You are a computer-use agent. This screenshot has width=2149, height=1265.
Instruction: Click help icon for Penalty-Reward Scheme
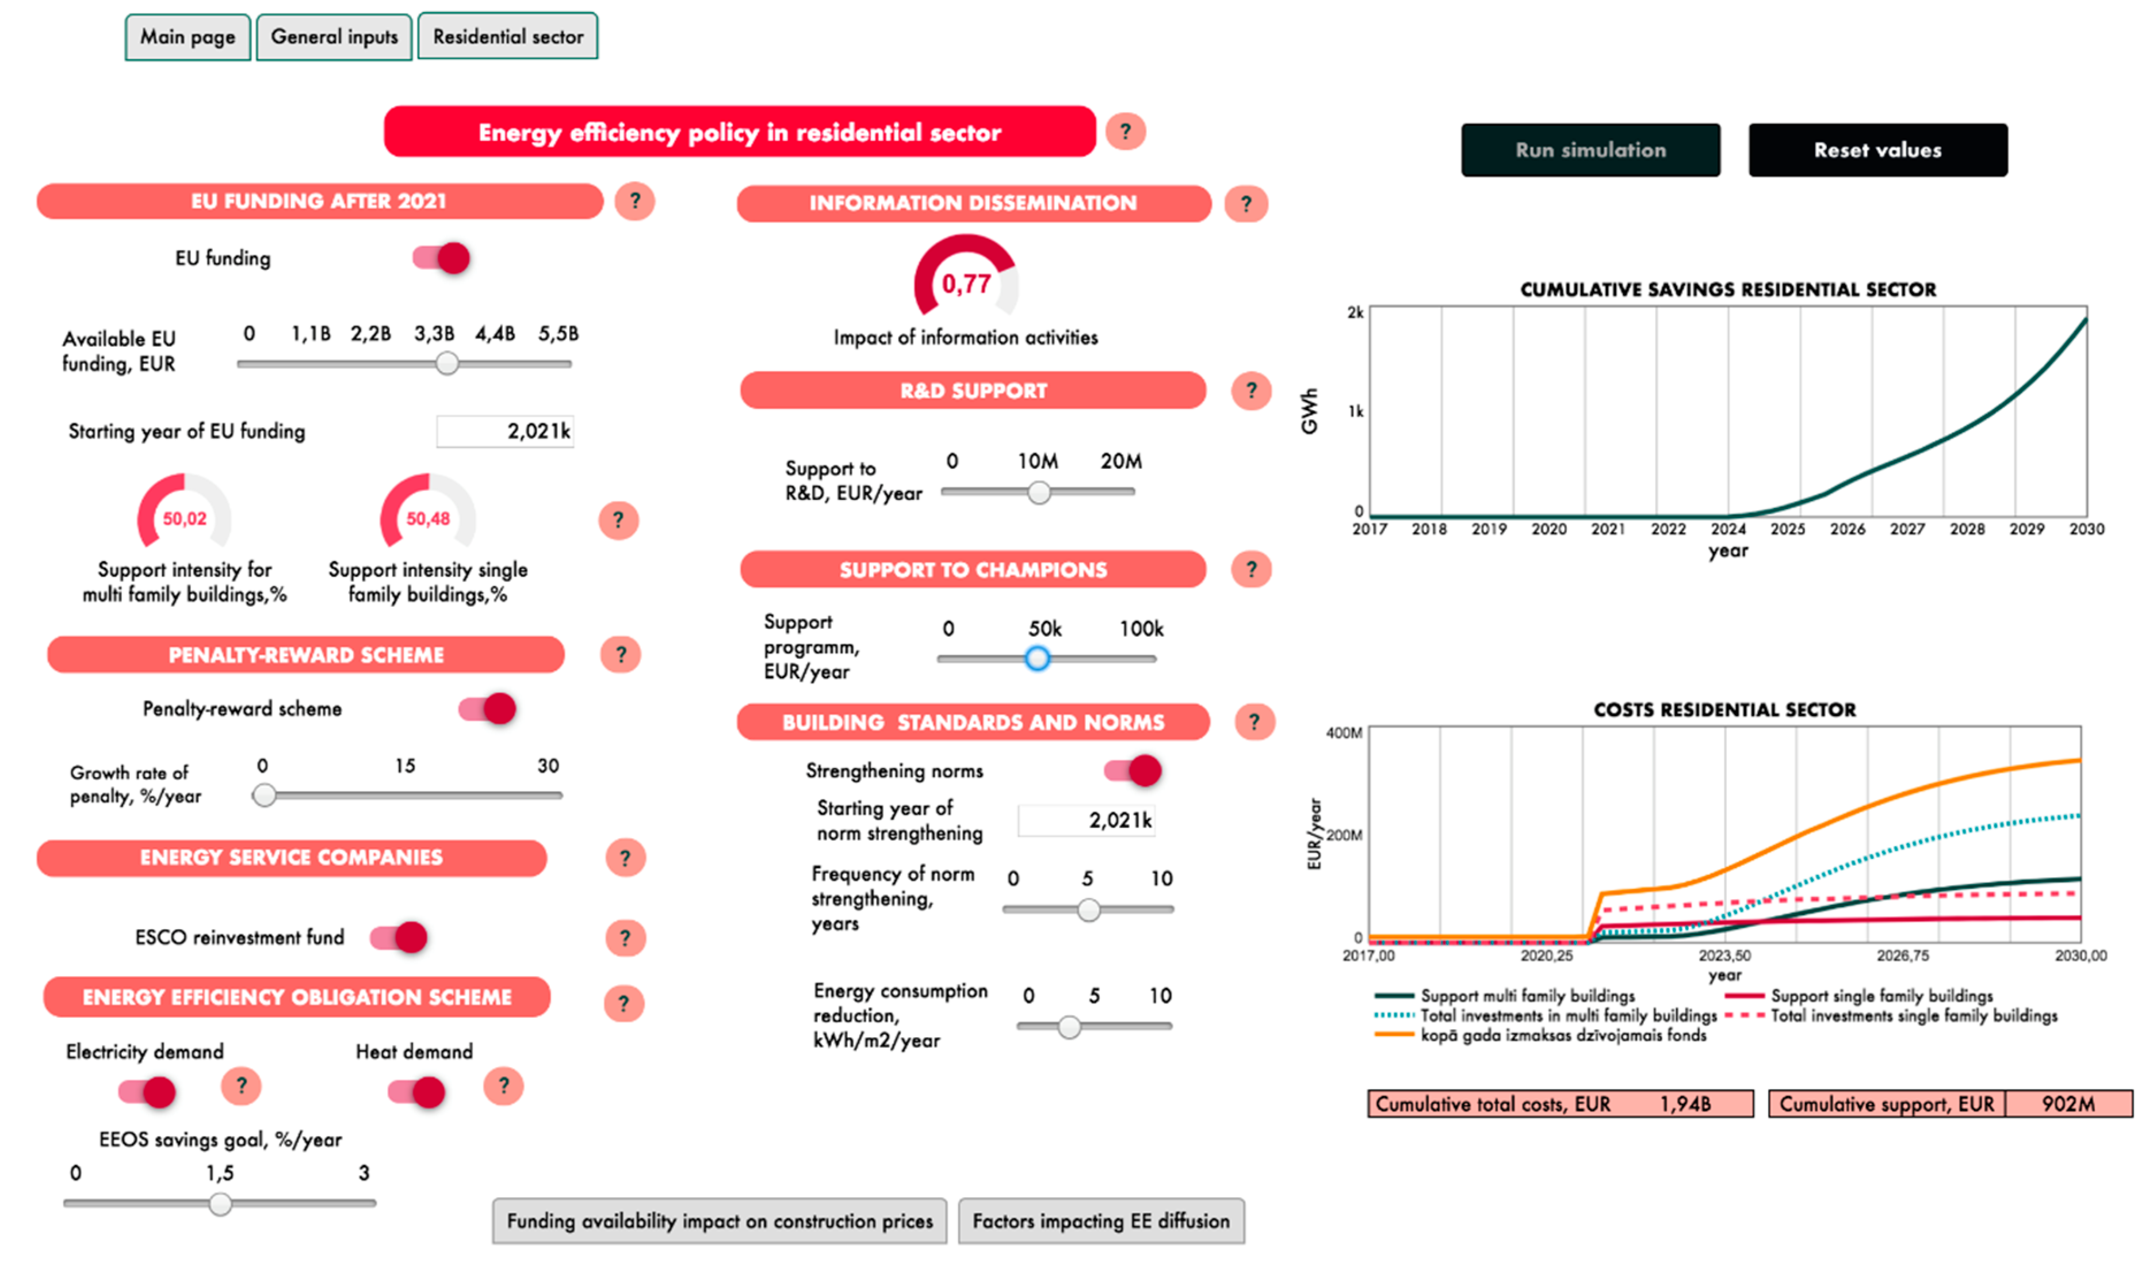coord(621,654)
